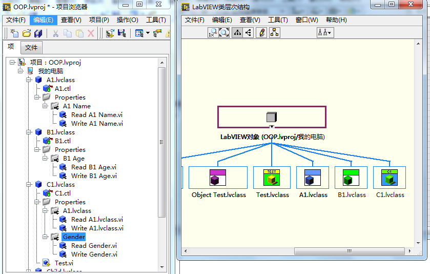Click the project tree vertical scrollbar thumb
Image resolution: width=430 pixels, height=274 pixels.
click(x=162, y=142)
